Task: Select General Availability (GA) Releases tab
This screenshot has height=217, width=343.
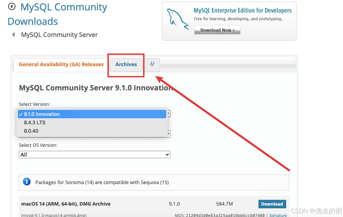Action: click(61, 64)
